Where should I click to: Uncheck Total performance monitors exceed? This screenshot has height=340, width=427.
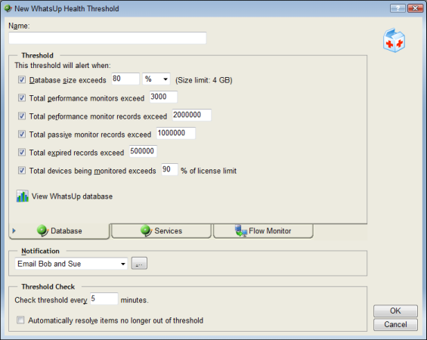(22, 97)
